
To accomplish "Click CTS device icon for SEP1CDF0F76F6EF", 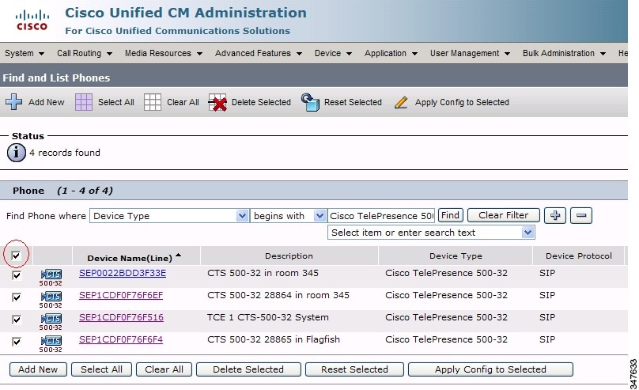I will click(51, 299).
